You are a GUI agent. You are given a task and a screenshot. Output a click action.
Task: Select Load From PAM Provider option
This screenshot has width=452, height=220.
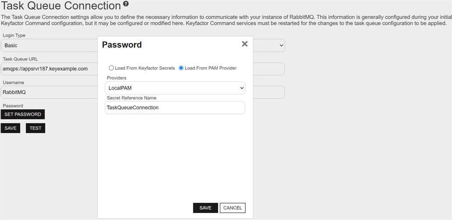[x=181, y=68]
